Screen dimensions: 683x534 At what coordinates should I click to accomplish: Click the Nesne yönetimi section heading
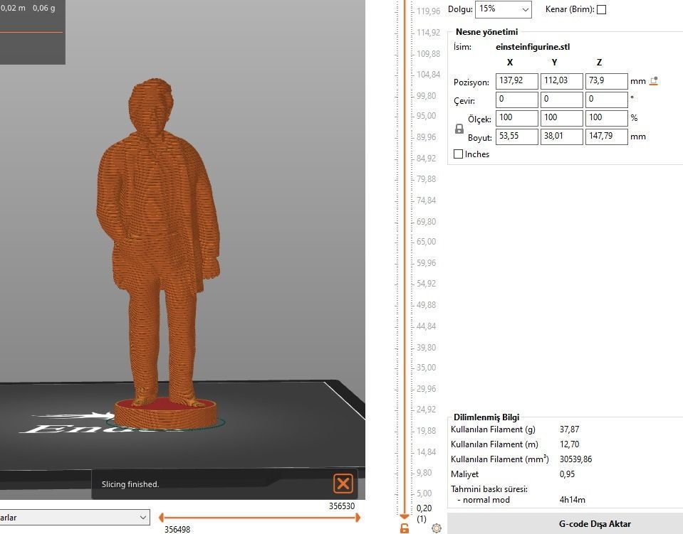coord(486,32)
